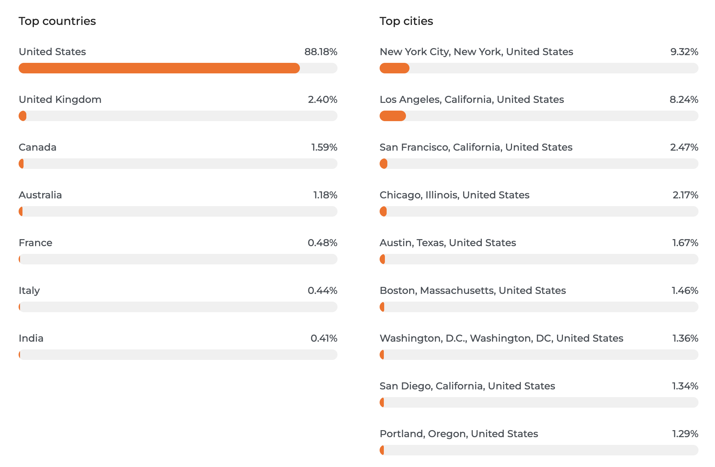Click the United States progress bar
This screenshot has height=467, width=715.
[x=178, y=68]
